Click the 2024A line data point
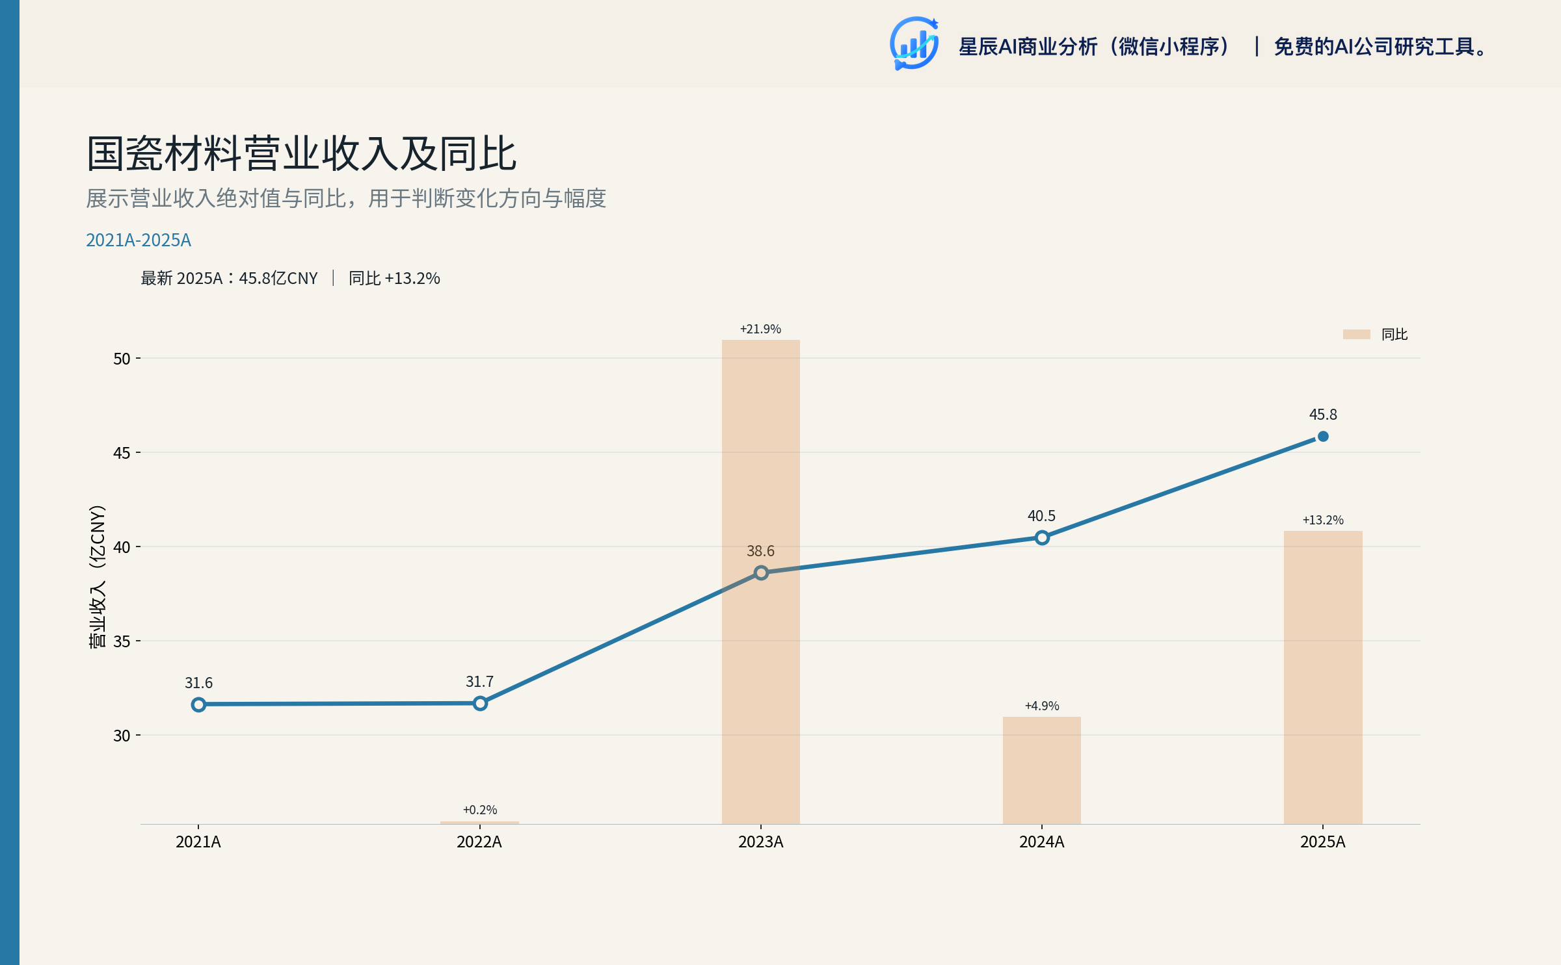The image size is (1561, 965). point(1042,537)
